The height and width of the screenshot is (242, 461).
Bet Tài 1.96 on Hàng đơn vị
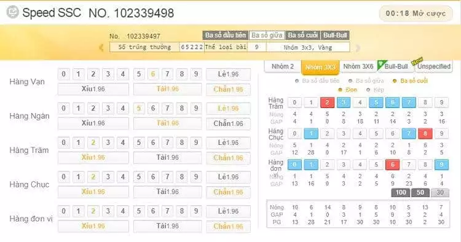[x=168, y=226]
